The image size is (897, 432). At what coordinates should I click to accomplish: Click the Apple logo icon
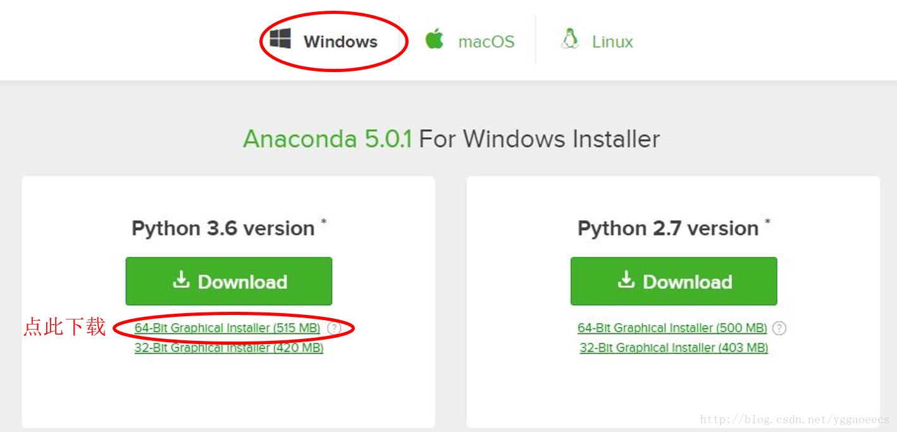(x=435, y=39)
